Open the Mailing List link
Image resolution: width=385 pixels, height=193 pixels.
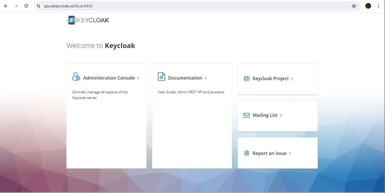[x=265, y=115]
